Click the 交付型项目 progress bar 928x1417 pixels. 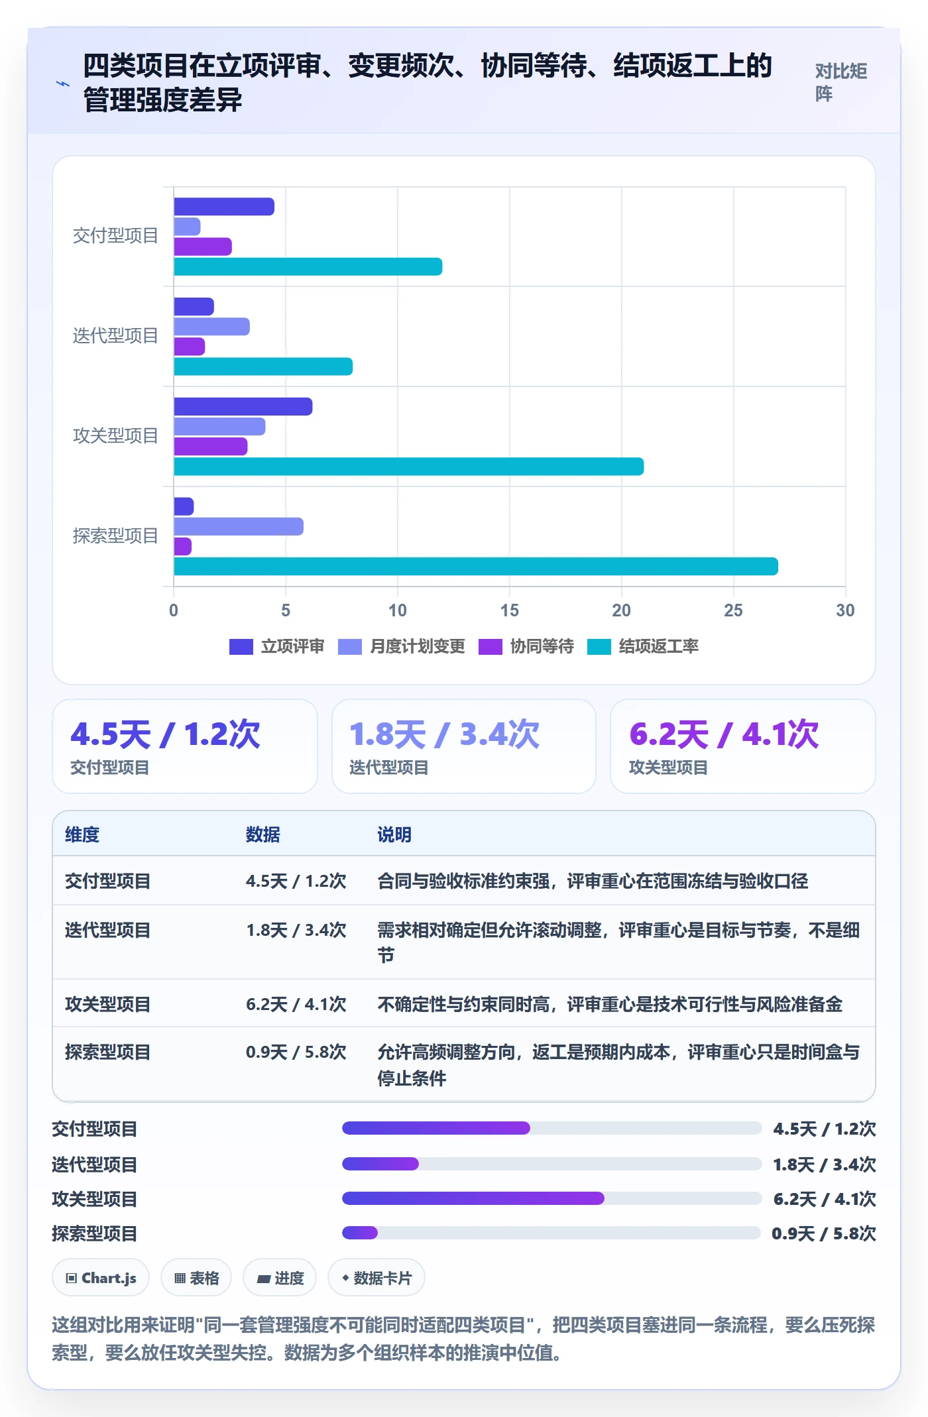coord(551,1128)
